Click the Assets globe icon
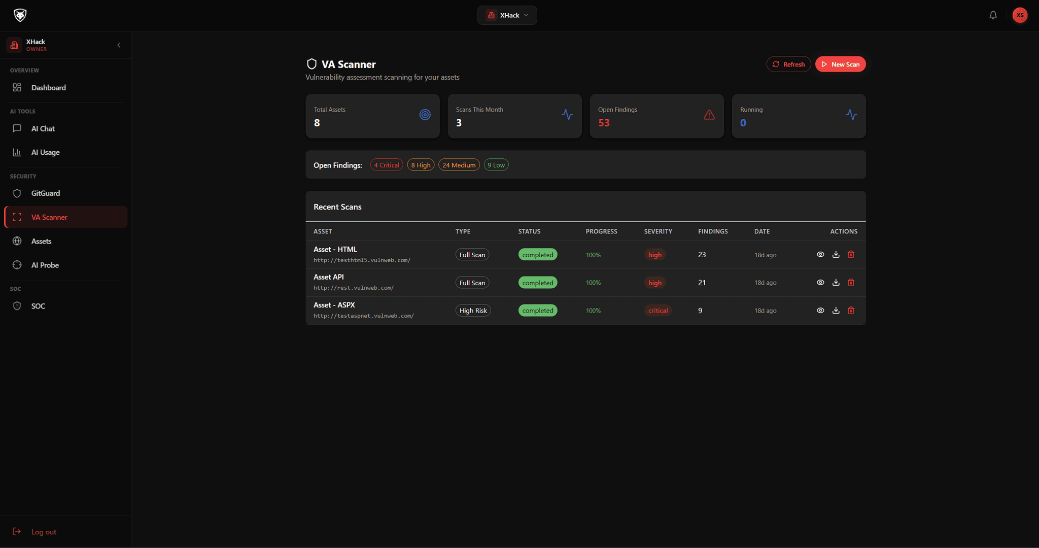Screen dimensions: 1039x548 click(17, 241)
